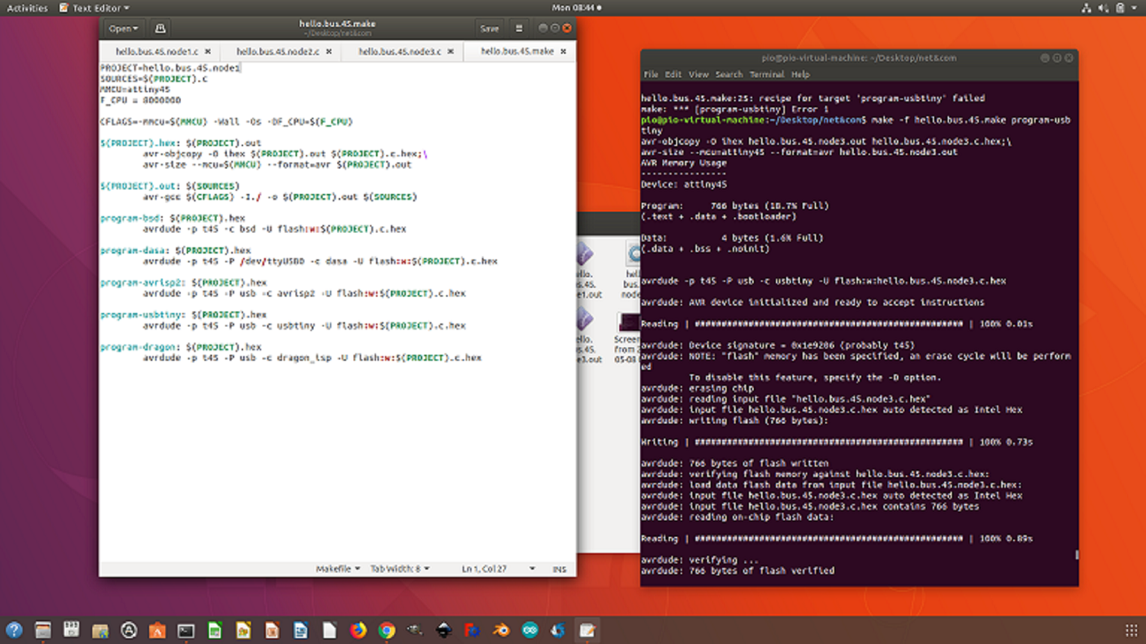Launch Arduino IDE from the dock

click(529, 630)
